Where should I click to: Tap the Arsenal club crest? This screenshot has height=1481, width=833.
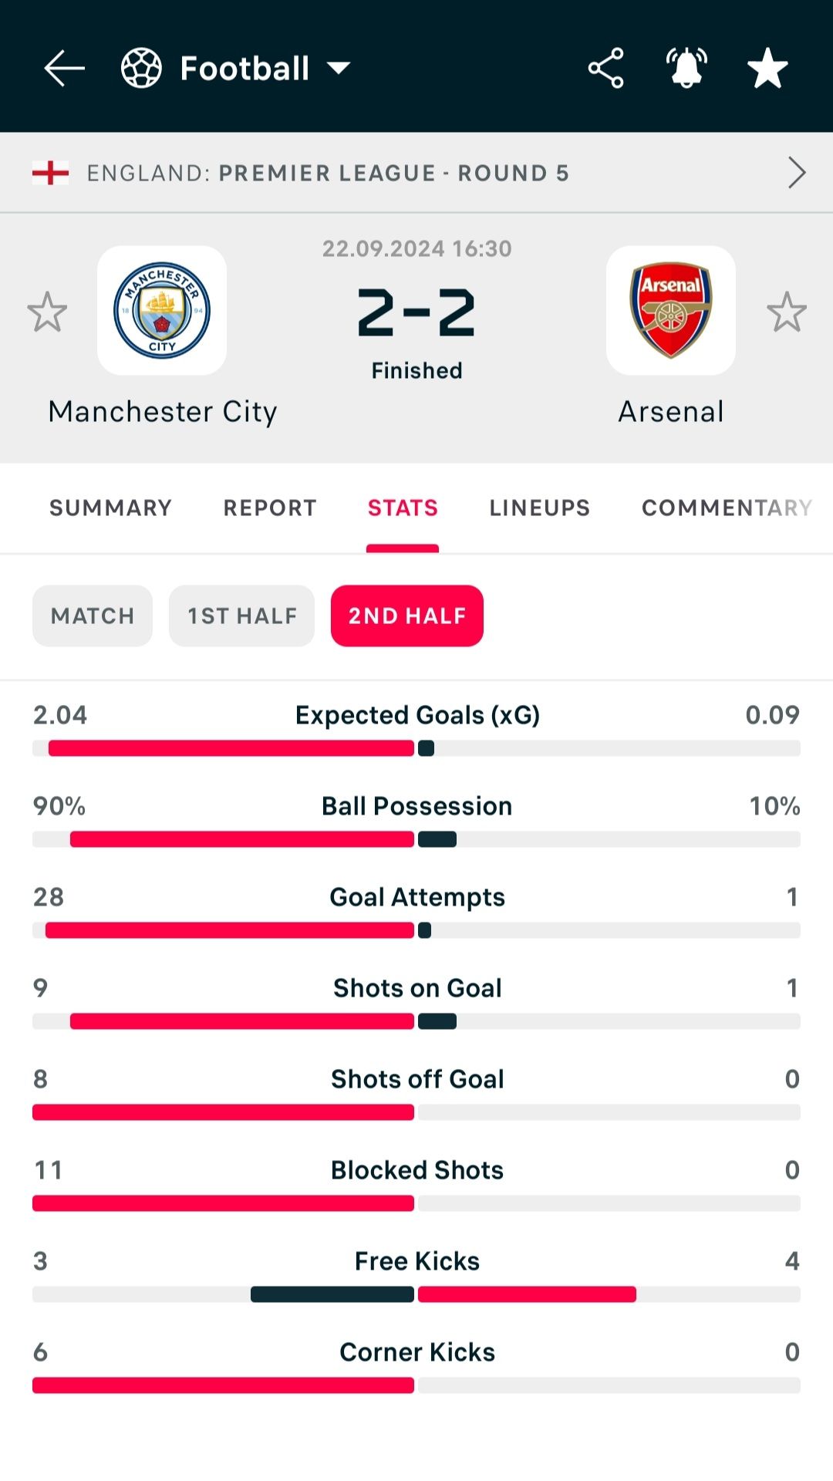(x=671, y=311)
